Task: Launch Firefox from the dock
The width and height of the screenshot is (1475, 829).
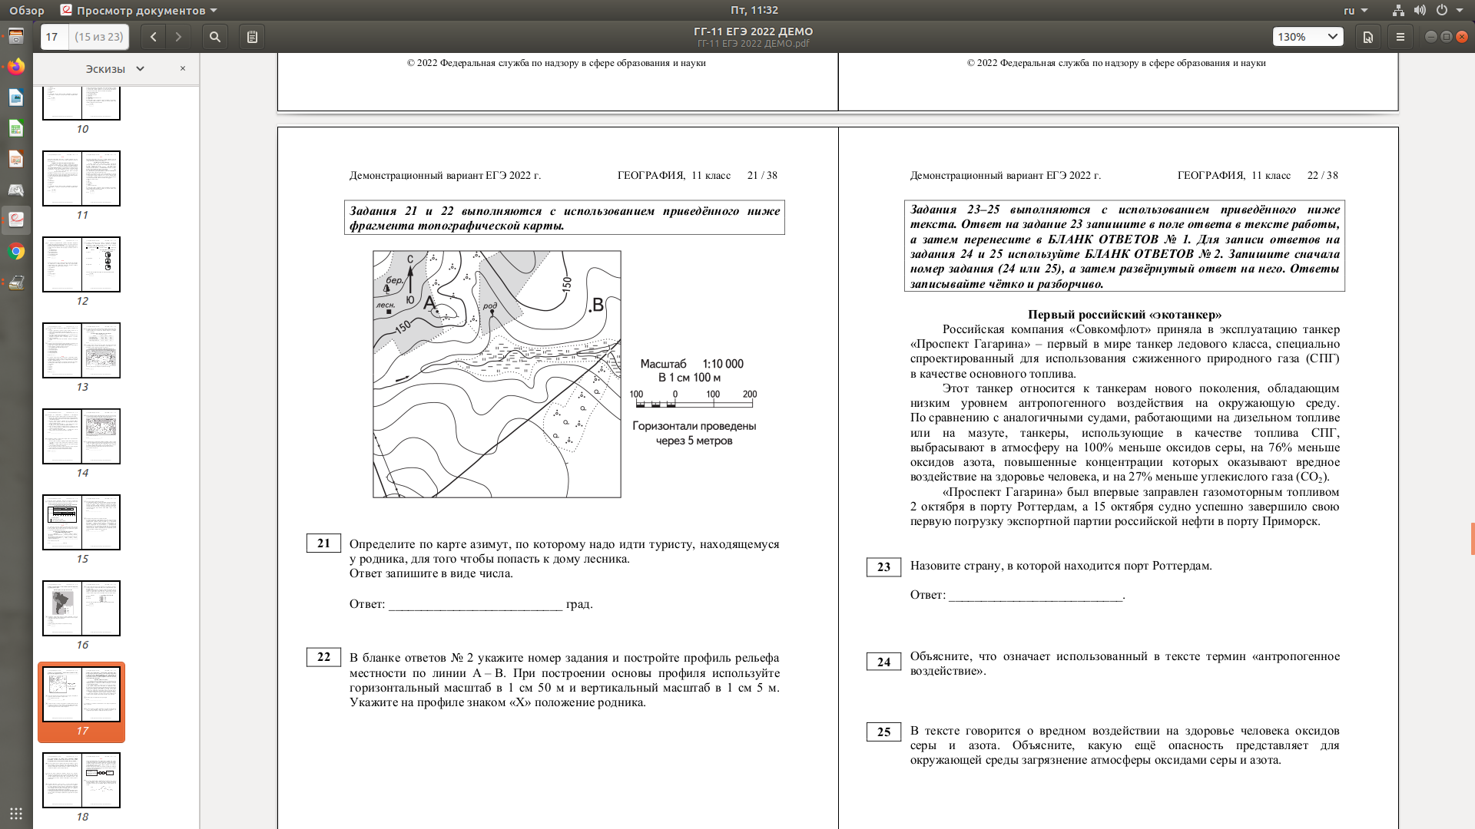Action: point(16,67)
